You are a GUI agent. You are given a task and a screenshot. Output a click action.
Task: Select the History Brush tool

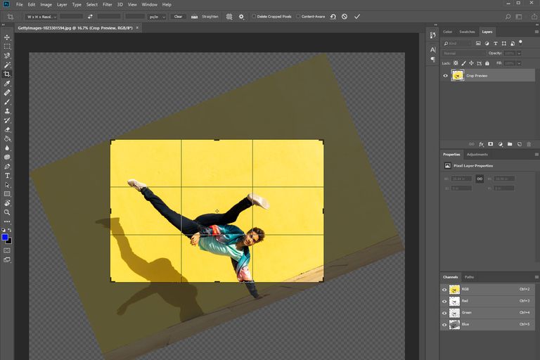pyautogui.click(x=7, y=120)
